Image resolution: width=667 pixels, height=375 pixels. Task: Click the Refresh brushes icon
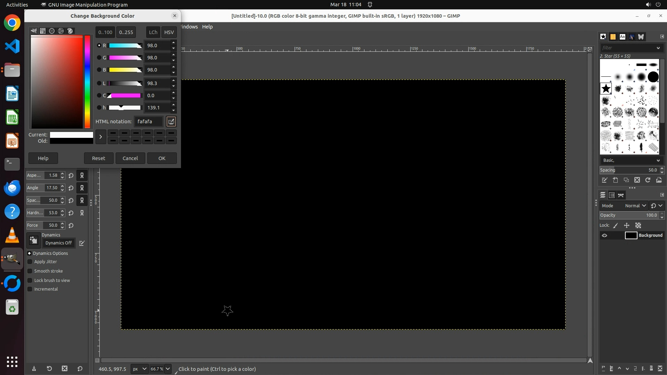[x=648, y=180]
